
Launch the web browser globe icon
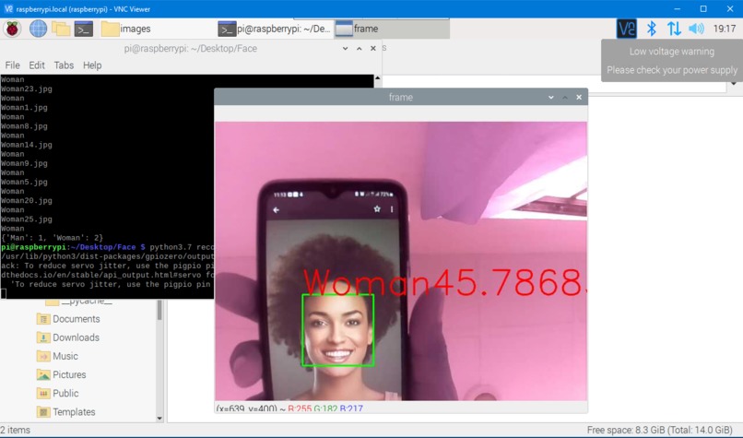(x=38, y=29)
